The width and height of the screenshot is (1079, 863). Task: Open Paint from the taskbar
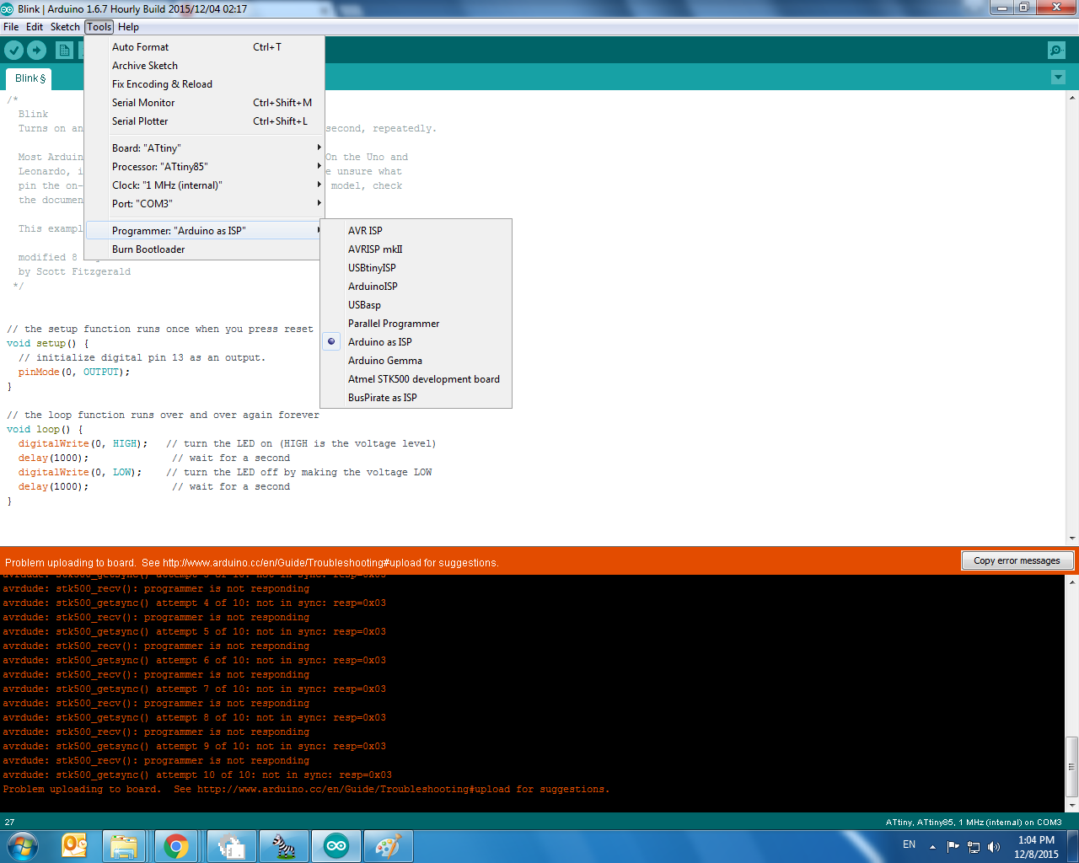[x=389, y=845]
